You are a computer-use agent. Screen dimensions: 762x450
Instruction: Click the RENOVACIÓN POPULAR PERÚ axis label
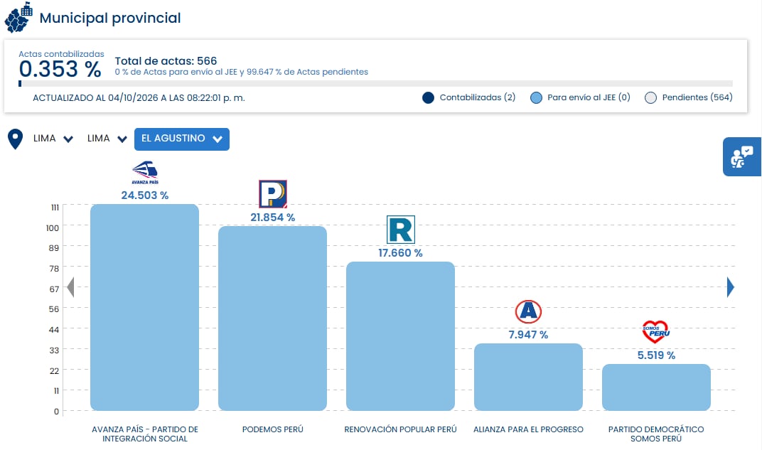[x=400, y=429]
